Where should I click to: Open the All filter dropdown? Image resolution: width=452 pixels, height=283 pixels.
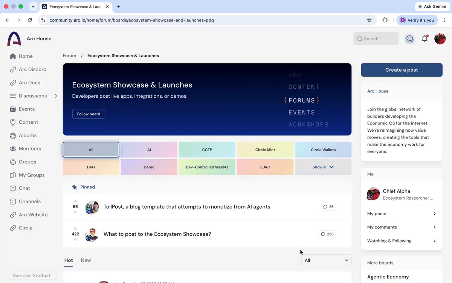pos(326,260)
